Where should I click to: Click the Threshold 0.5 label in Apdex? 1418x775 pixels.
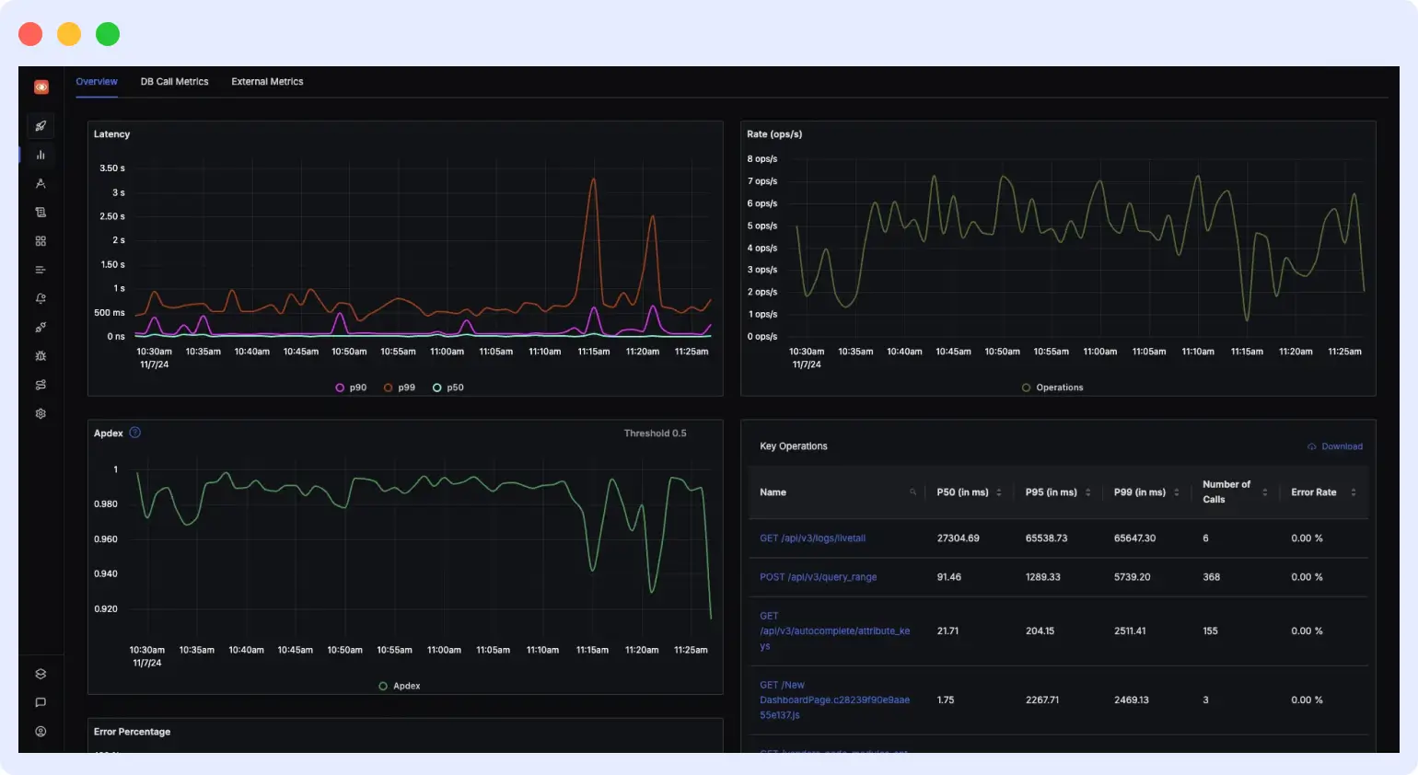[x=655, y=434]
